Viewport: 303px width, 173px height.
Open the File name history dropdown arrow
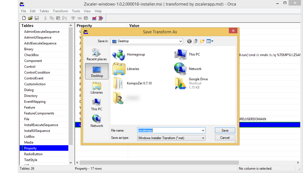[x=203, y=130]
